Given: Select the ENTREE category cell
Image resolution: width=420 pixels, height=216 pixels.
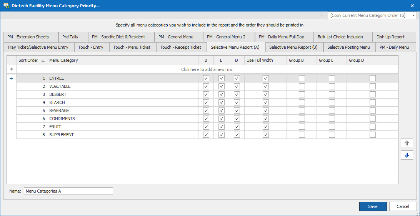Looking at the screenshot, I should coord(123,78).
